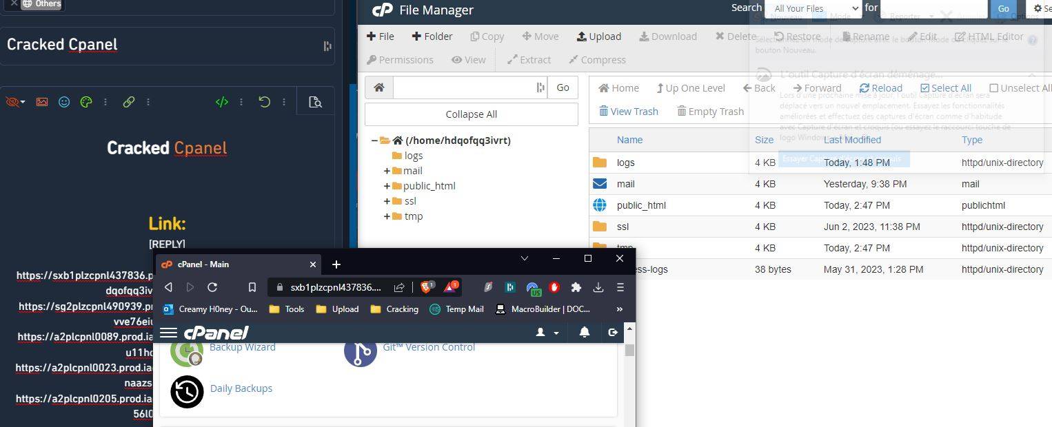This screenshot has width=1052, height=427.
Task: Open the browser downloads icon
Action: pos(598,287)
